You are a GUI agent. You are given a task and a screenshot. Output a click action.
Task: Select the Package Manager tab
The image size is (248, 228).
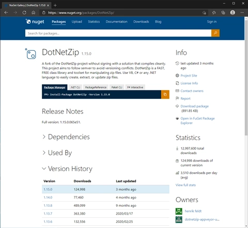pos(55,87)
